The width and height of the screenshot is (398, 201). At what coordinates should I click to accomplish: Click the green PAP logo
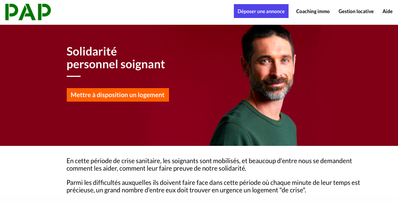[28, 12]
